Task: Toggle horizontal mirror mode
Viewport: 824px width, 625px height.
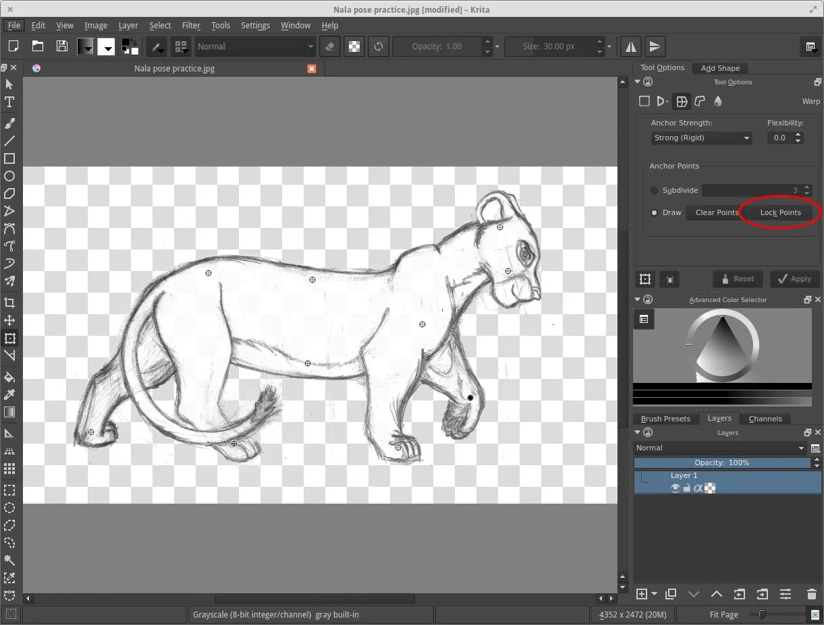Action: pyautogui.click(x=631, y=47)
